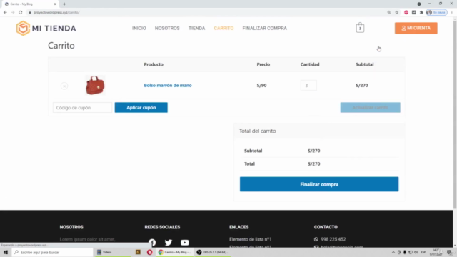Click the zoom magnifier icon in the address bar
This screenshot has width=457, height=257.
389,12
